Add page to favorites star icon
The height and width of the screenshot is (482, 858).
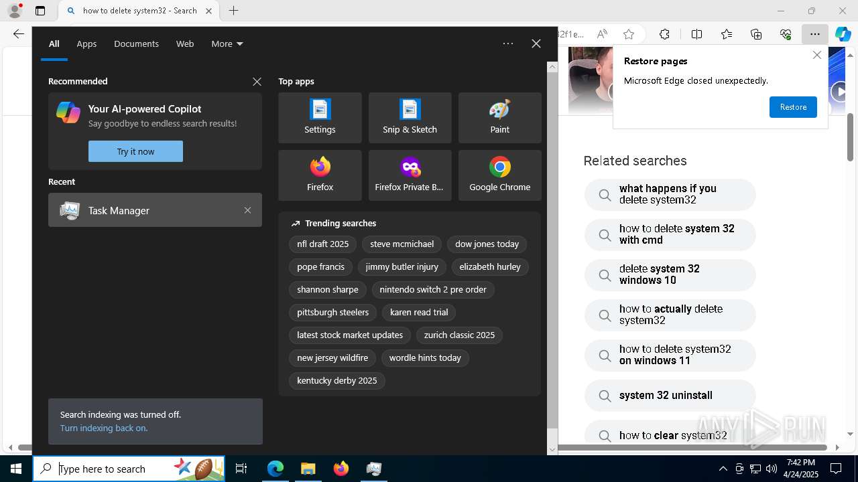(628, 34)
